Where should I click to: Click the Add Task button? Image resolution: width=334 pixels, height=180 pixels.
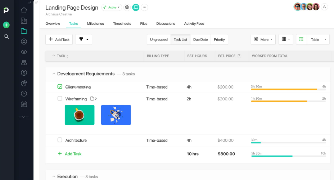click(59, 39)
